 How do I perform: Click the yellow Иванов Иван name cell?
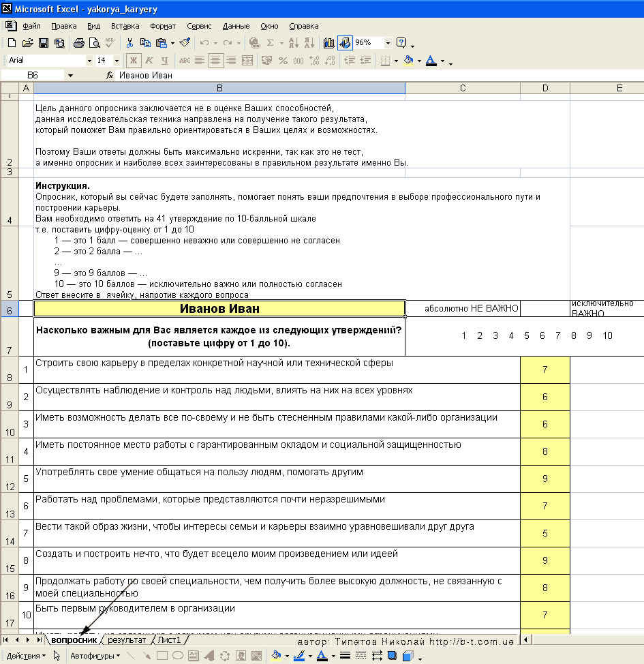pos(219,308)
